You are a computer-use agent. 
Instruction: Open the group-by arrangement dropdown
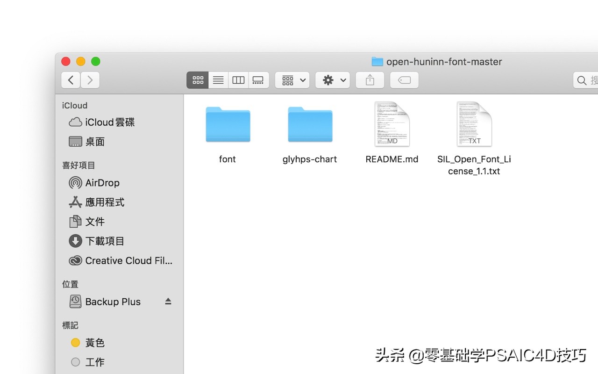(292, 80)
